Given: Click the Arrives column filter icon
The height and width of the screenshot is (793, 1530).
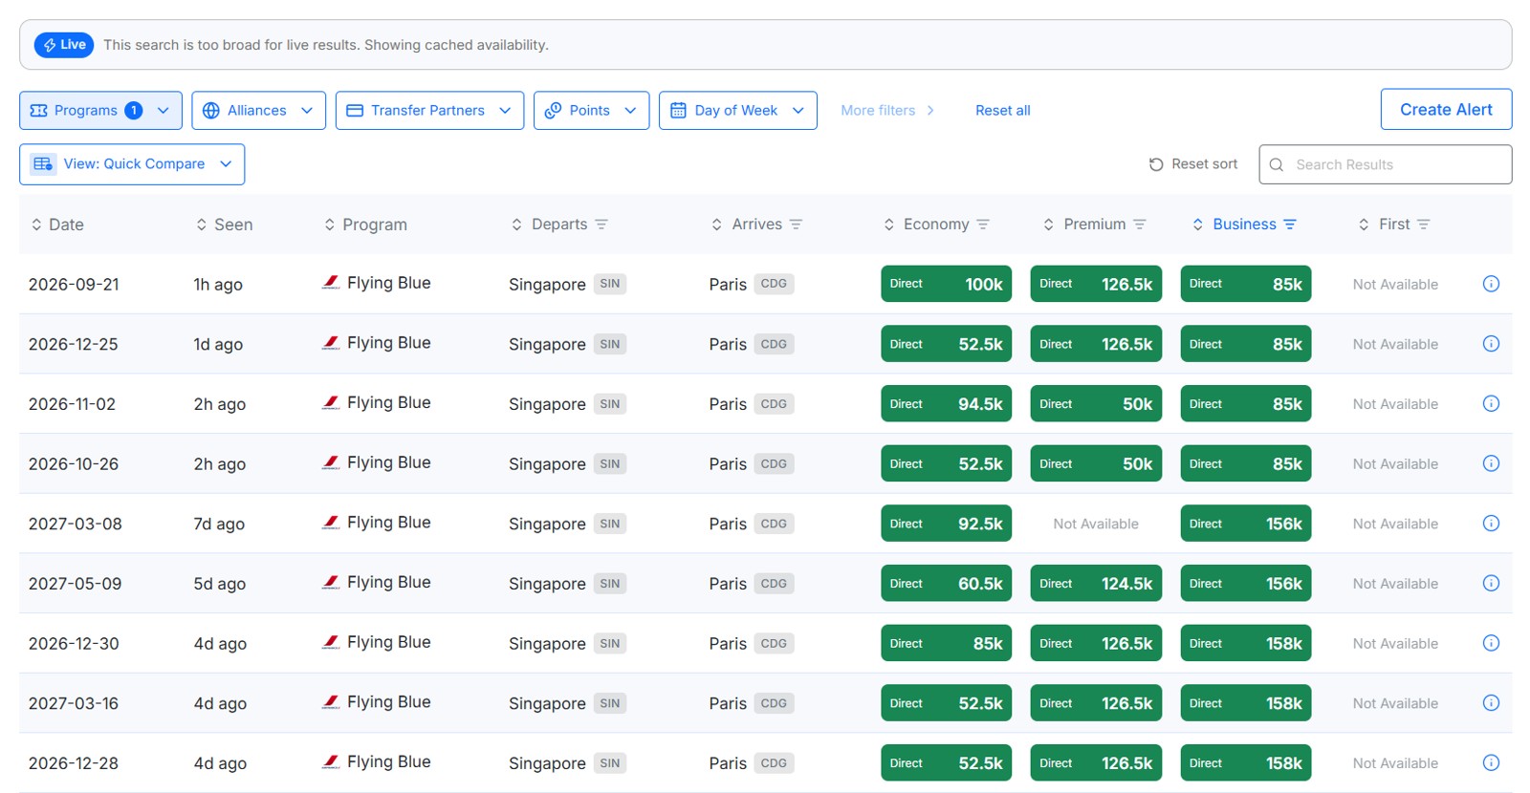Looking at the screenshot, I should [796, 225].
